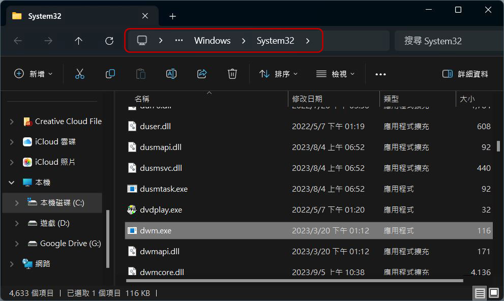Select the dusmsvc.dll file

coord(161,168)
